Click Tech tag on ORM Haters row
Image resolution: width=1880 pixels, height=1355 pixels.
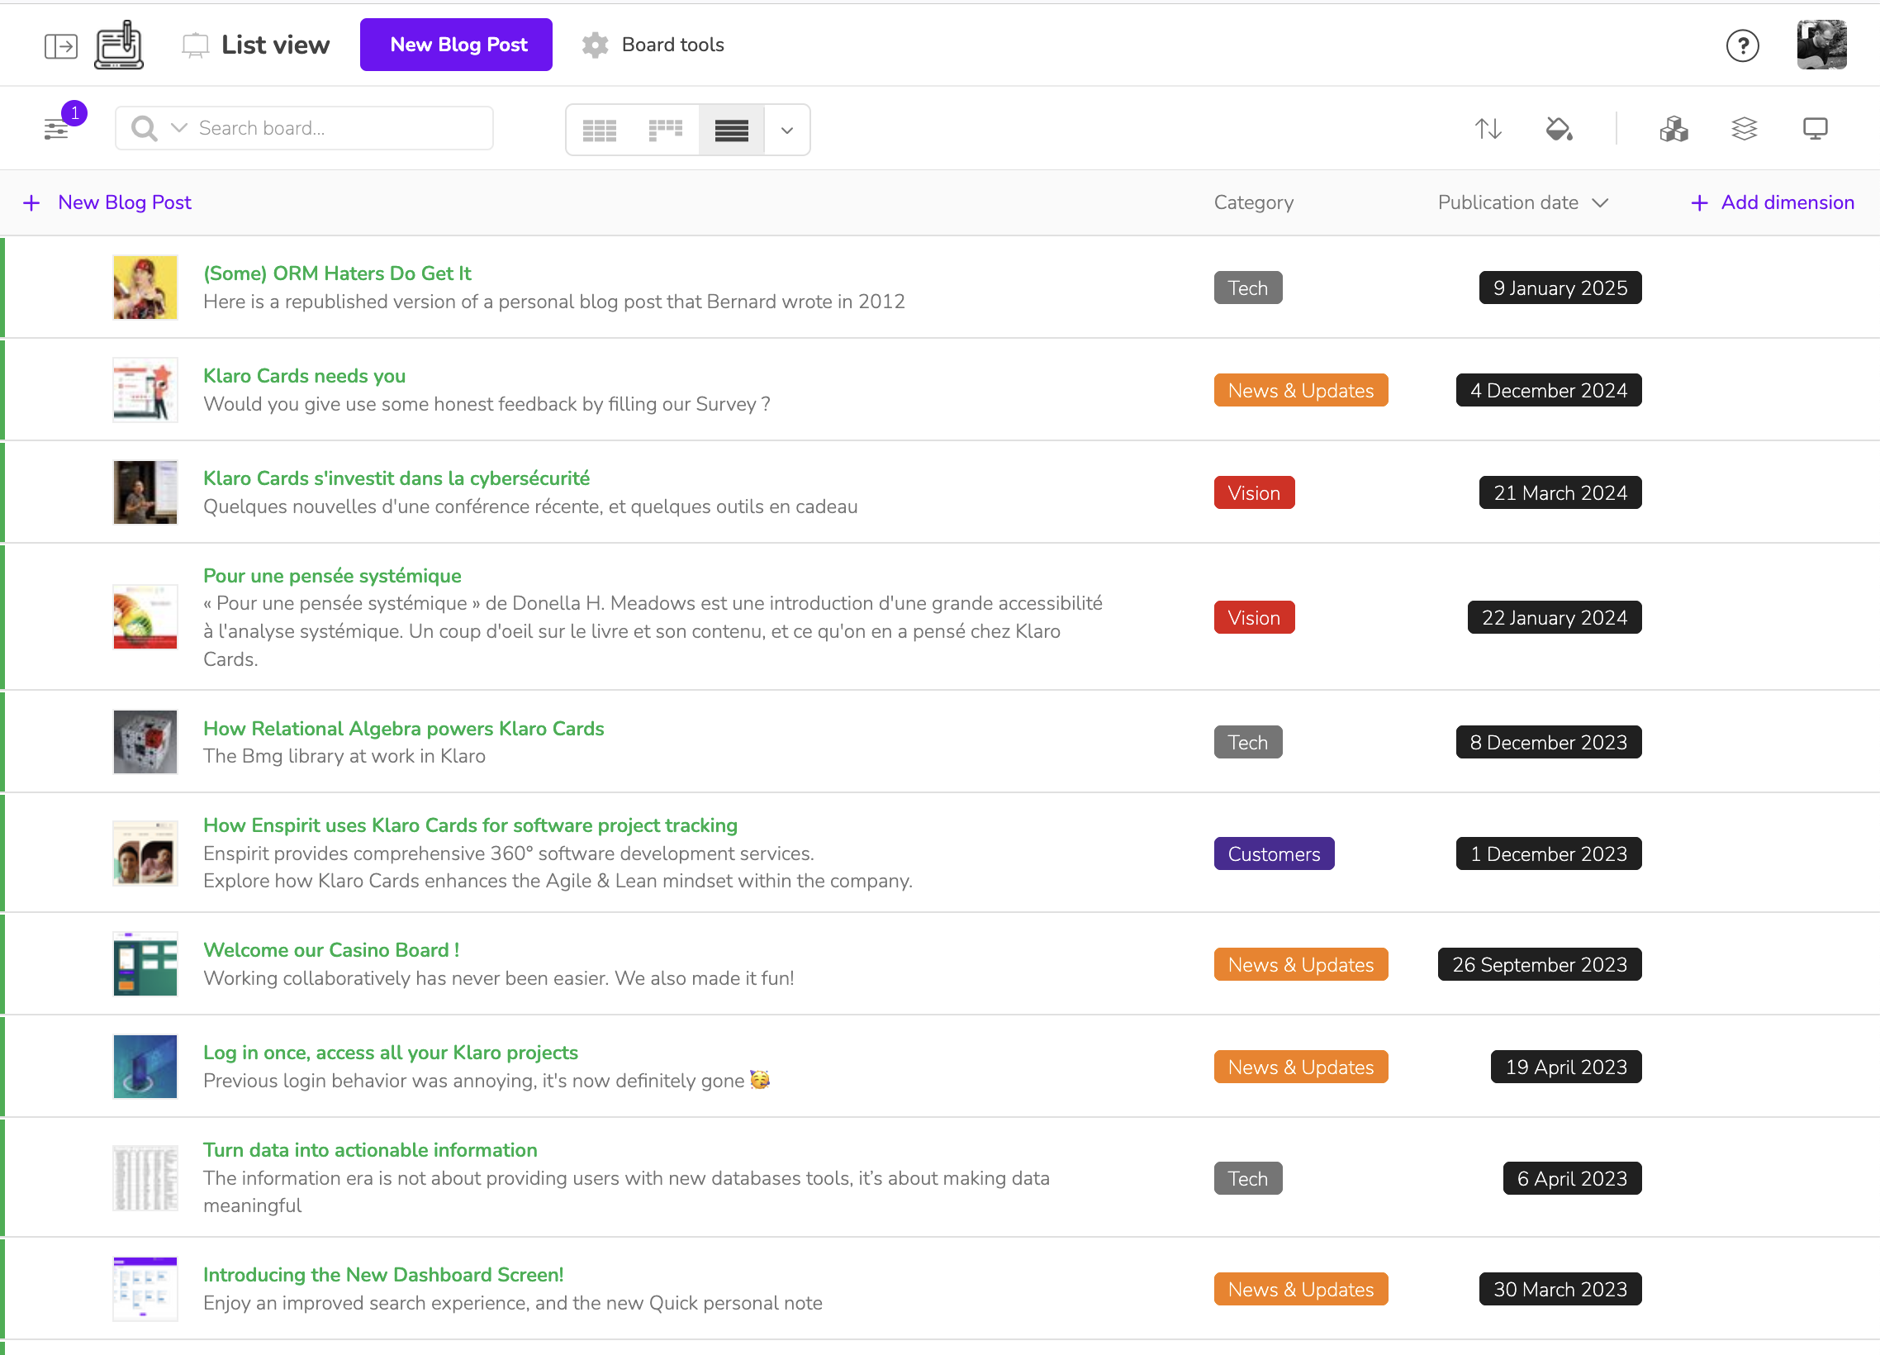pyautogui.click(x=1247, y=288)
